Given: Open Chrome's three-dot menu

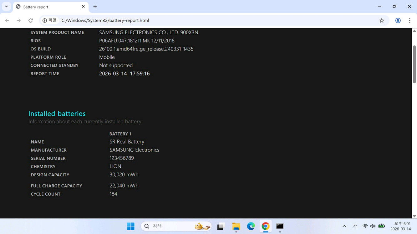Looking at the screenshot, I should click(x=409, y=21).
